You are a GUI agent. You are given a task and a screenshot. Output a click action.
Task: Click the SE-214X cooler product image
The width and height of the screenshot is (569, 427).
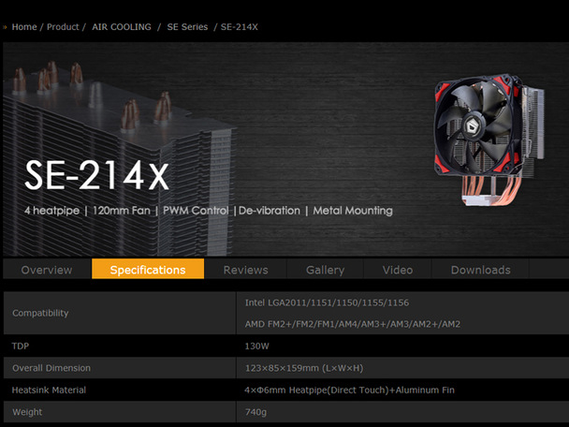click(x=489, y=140)
